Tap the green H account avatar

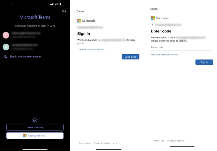(x=6, y=47)
